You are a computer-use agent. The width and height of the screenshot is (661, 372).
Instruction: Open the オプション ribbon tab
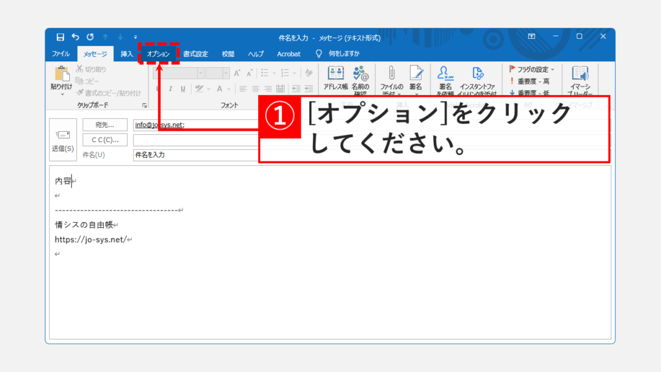coord(158,54)
